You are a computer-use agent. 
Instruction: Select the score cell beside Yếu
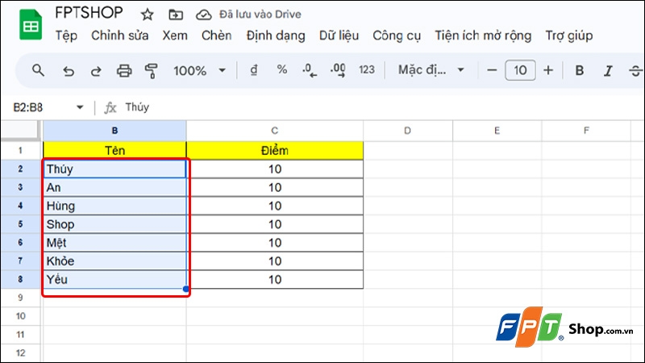[274, 279]
